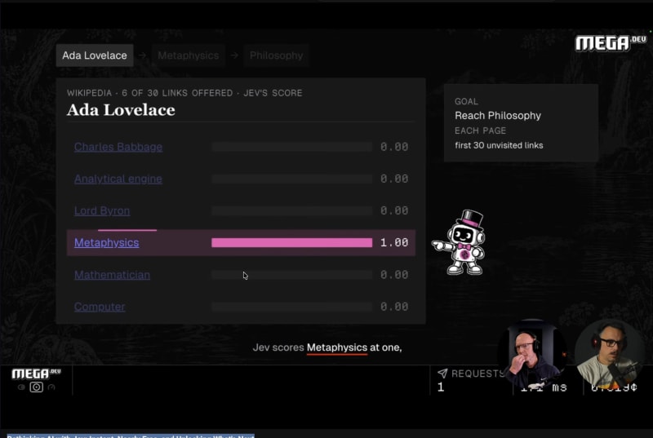Click the Jev robot mascot with top hat
The height and width of the screenshot is (438, 653).
460,242
